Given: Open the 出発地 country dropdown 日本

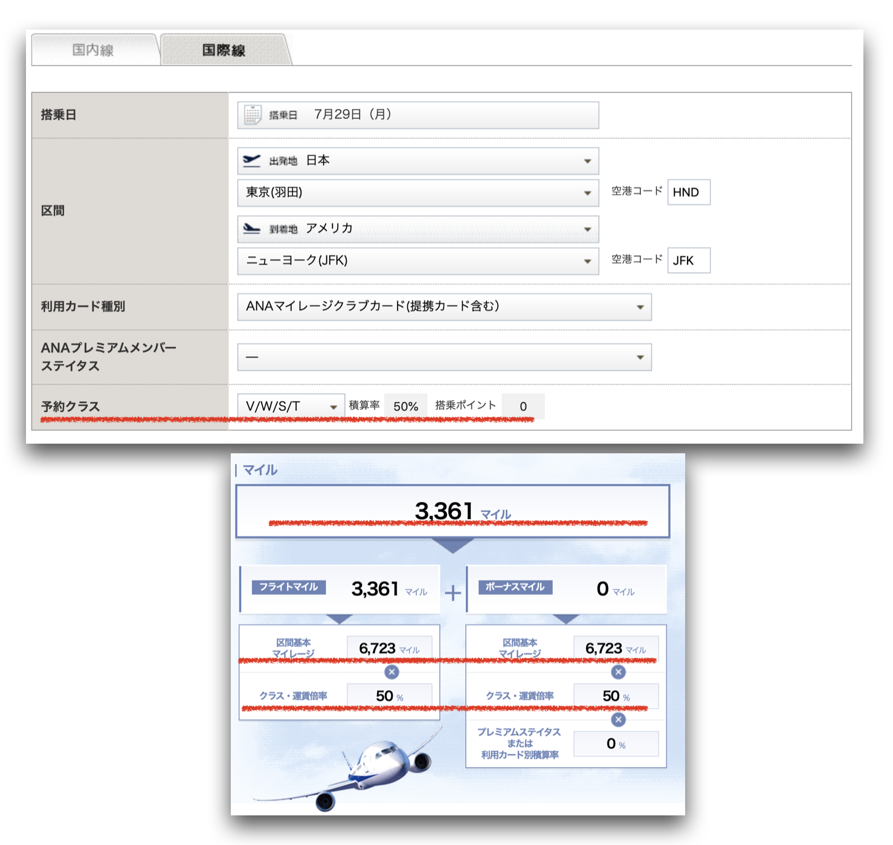Looking at the screenshot, I should (x=418, y=161).
